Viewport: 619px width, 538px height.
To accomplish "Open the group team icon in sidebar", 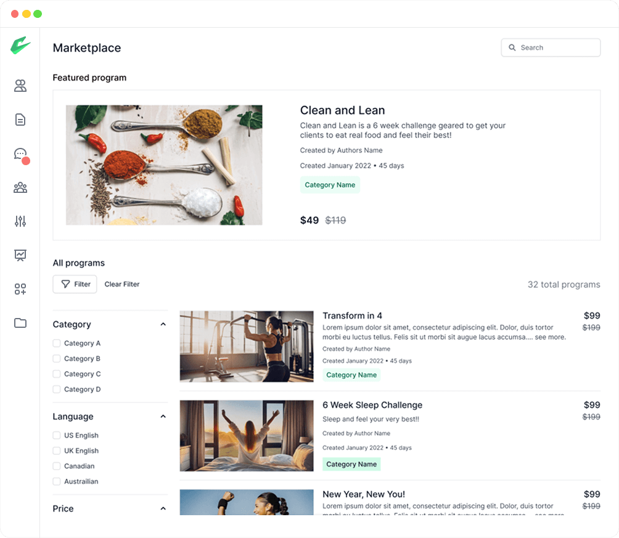I will point(20,187).
